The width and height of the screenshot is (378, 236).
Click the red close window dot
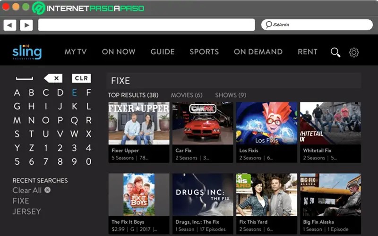[6, 7]
